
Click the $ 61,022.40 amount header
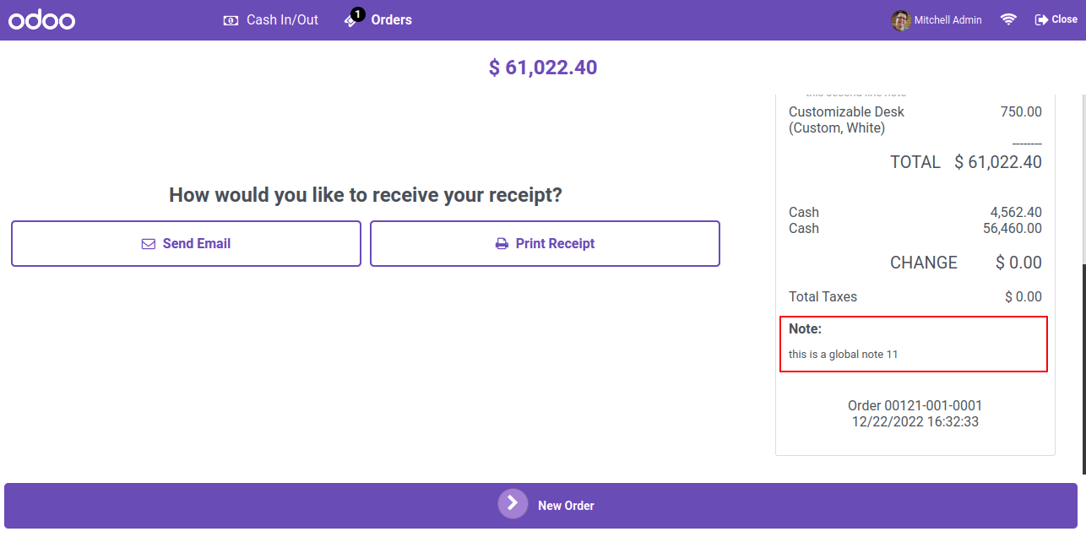543,68
